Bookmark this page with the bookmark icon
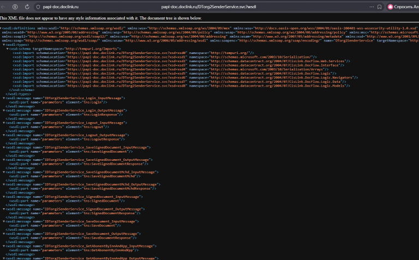419x260 pixels. pos(380,7)
